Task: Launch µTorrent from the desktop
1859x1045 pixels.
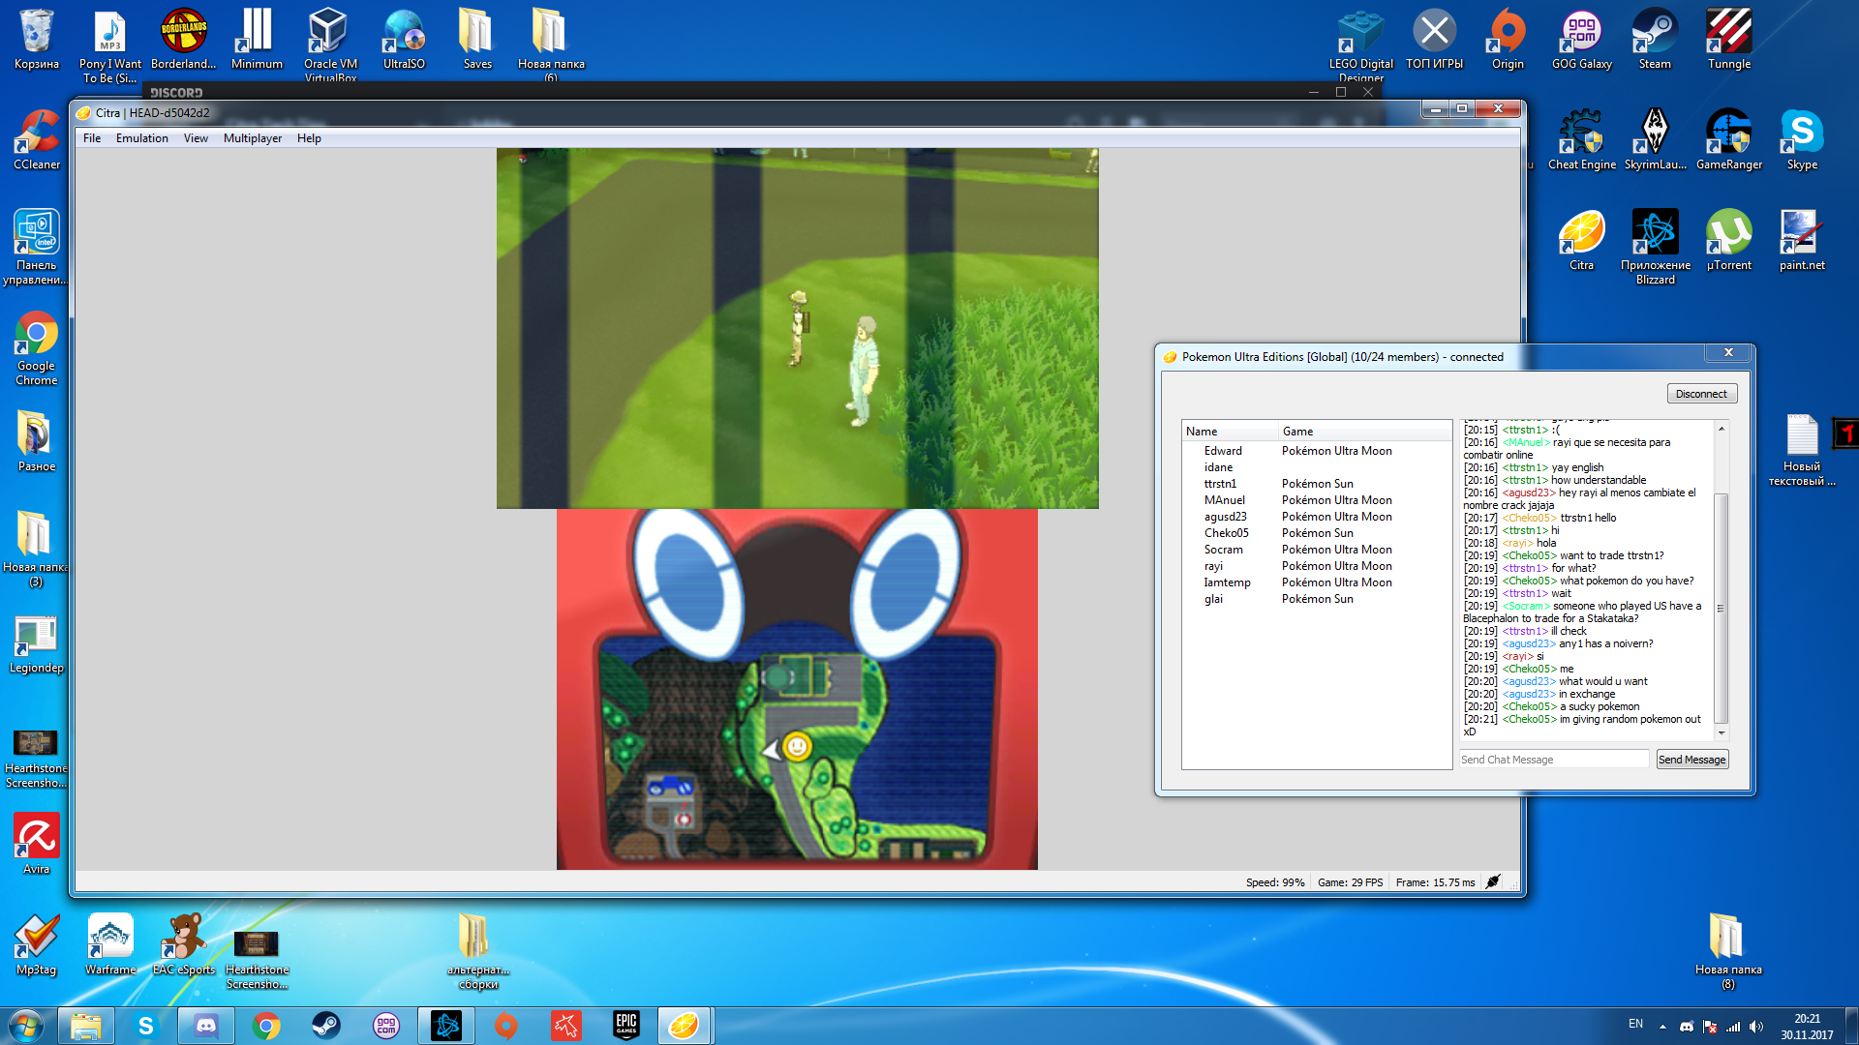Action: [x=1728, y=240]
